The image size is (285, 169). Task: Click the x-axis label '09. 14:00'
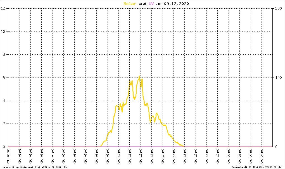click(x=163, y=156)
